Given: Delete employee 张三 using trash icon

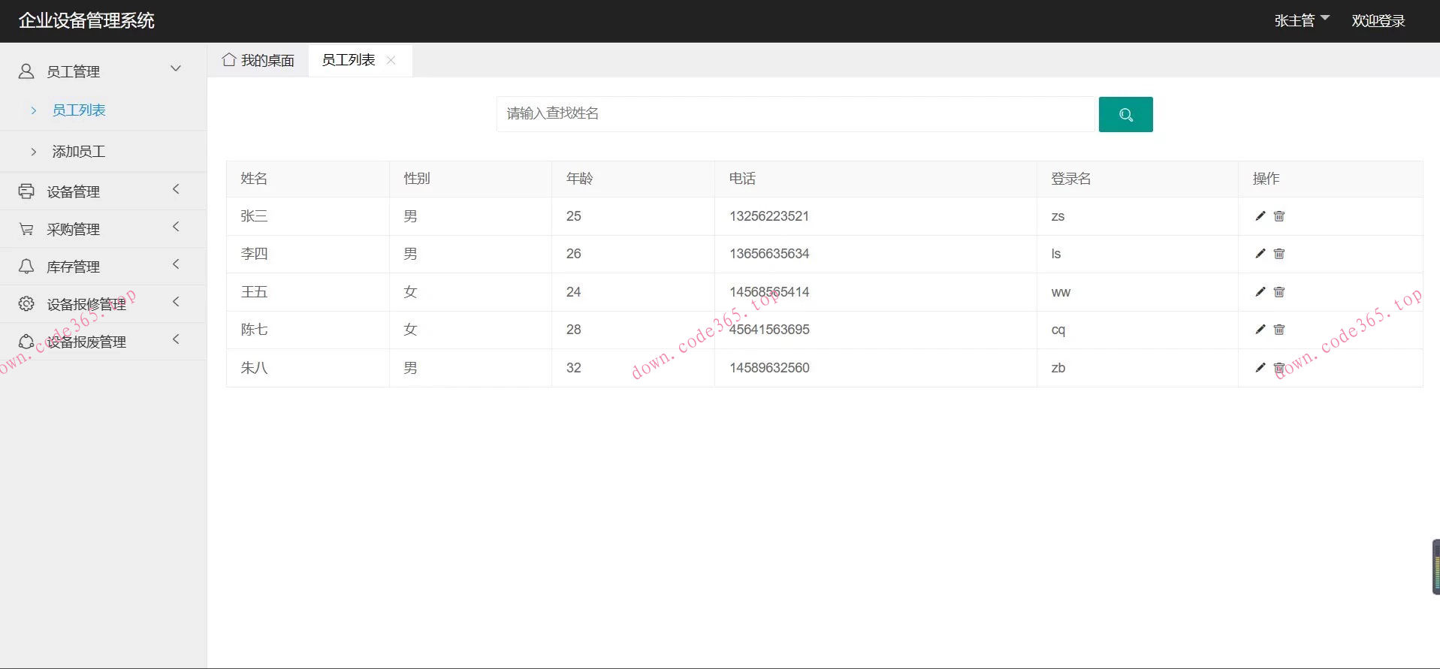Looking at the screenshot, I should click(x=1279, y=216).
